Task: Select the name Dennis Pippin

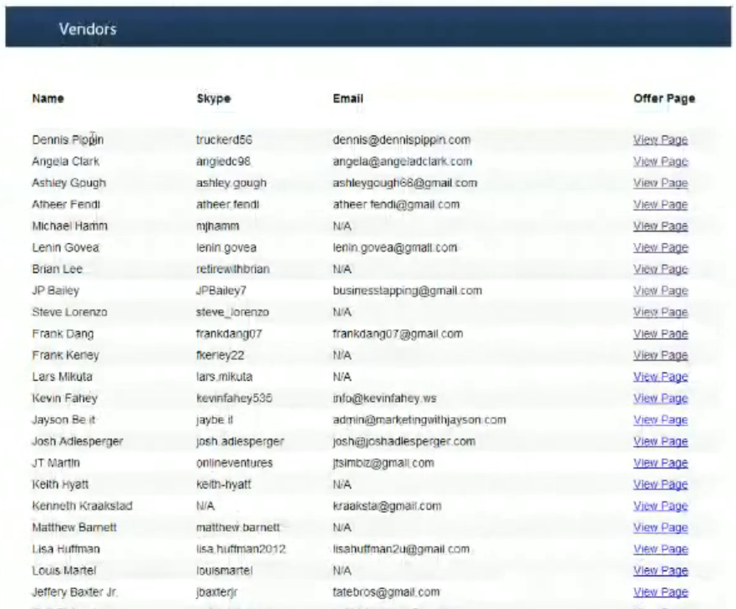Action: tap(68, 140)
